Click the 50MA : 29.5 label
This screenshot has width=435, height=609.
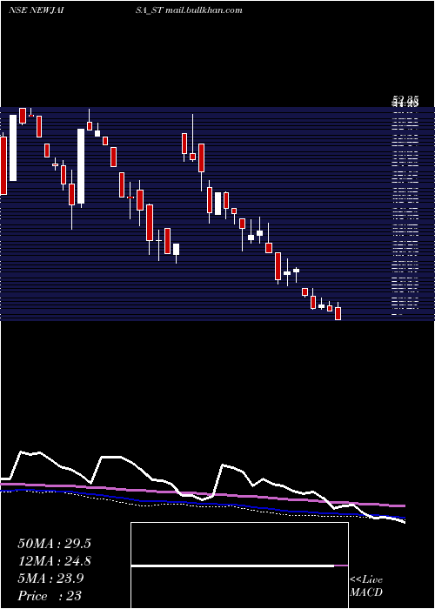click(x=54, y=544)
